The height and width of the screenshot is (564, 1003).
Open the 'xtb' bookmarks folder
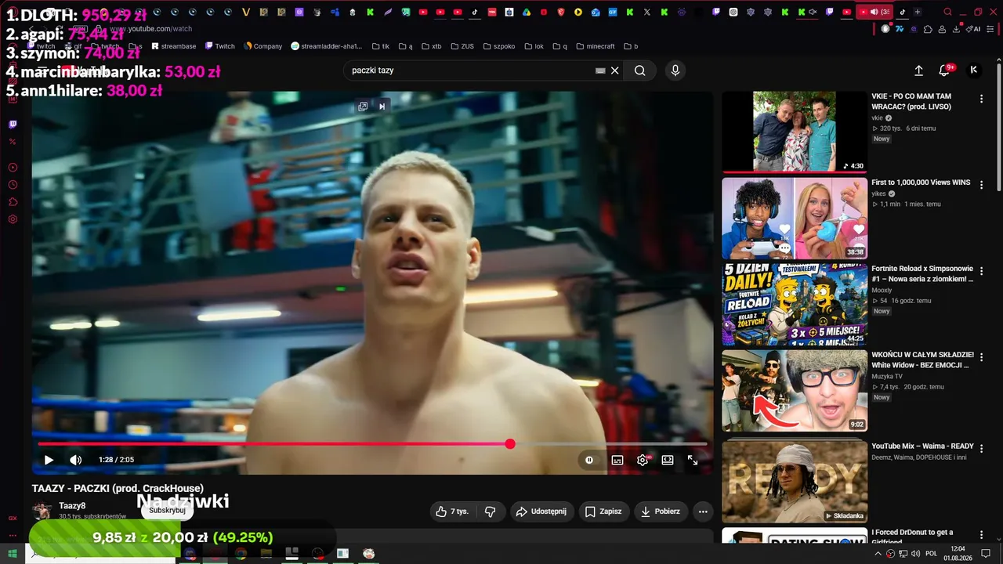coord(431,46)
